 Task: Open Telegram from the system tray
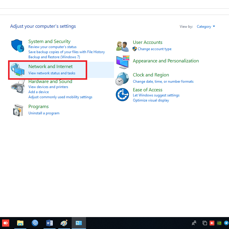point(226,223)
